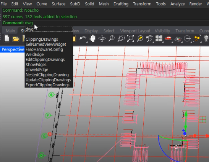The width and height of the screenshot is (209, 162).
Task: Click the Object snap circle icon
Action: (x=187, y=39)
